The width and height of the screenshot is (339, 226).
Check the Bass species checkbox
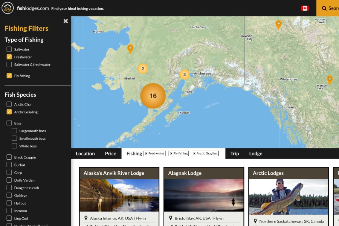pos(9,123)
